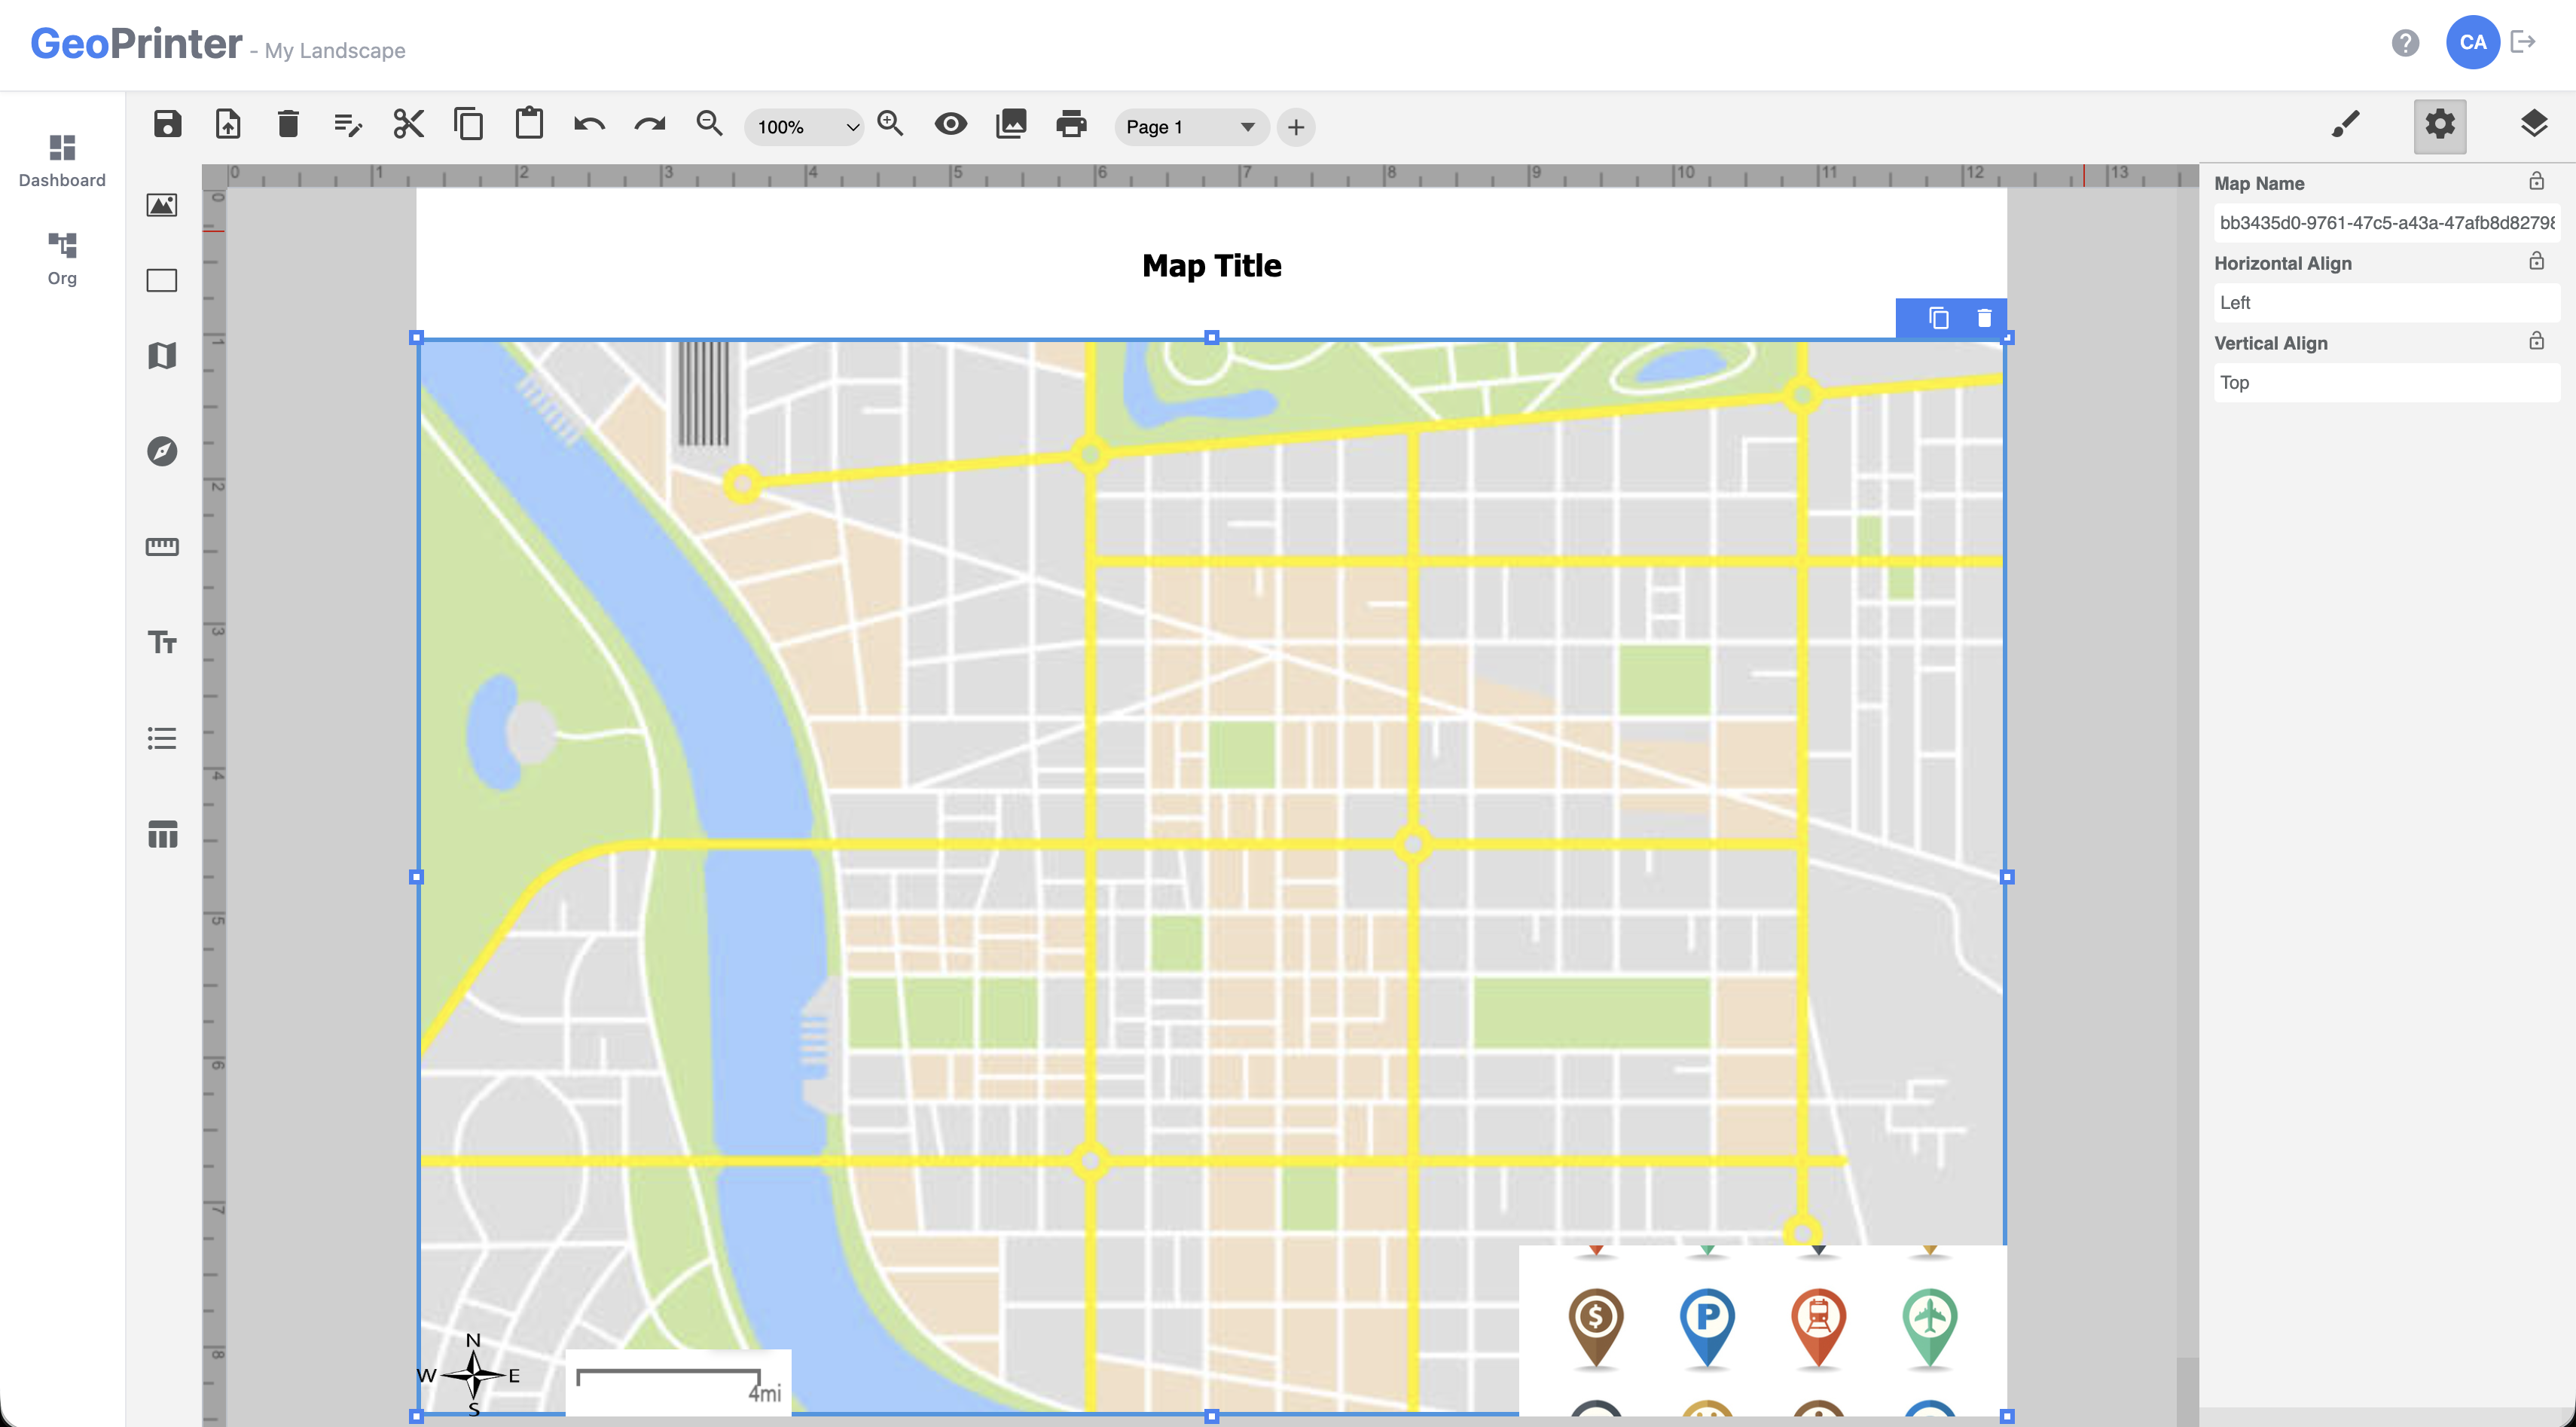Add a new page with plus button
The width and height of the screenshot is (2576, 1427).
tap(1296, 127)
